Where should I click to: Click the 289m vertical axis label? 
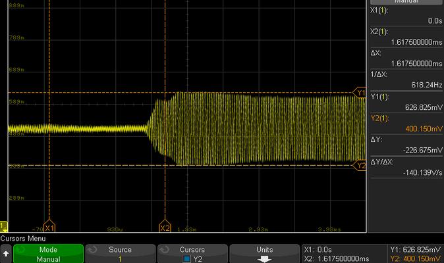pyautogui.click(x=16, y=199)
